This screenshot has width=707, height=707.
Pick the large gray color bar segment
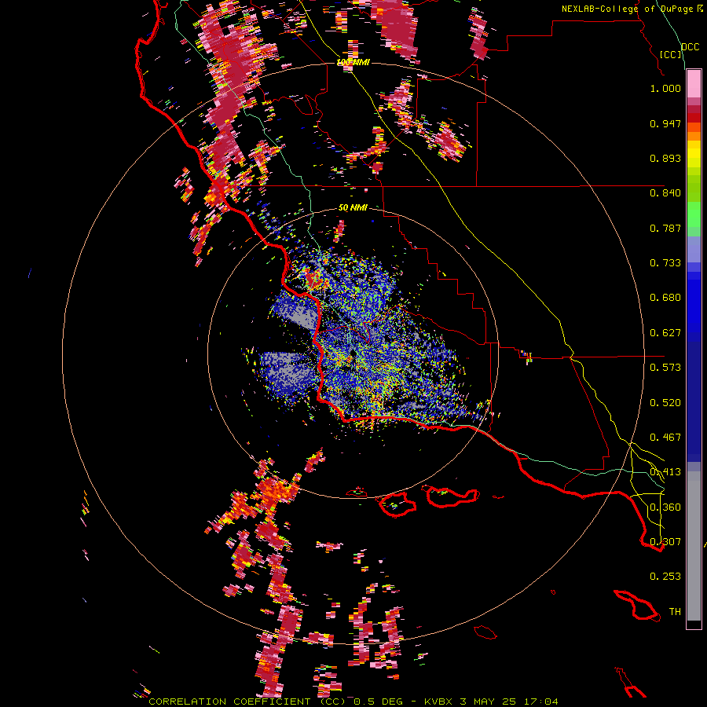[694, 546]
